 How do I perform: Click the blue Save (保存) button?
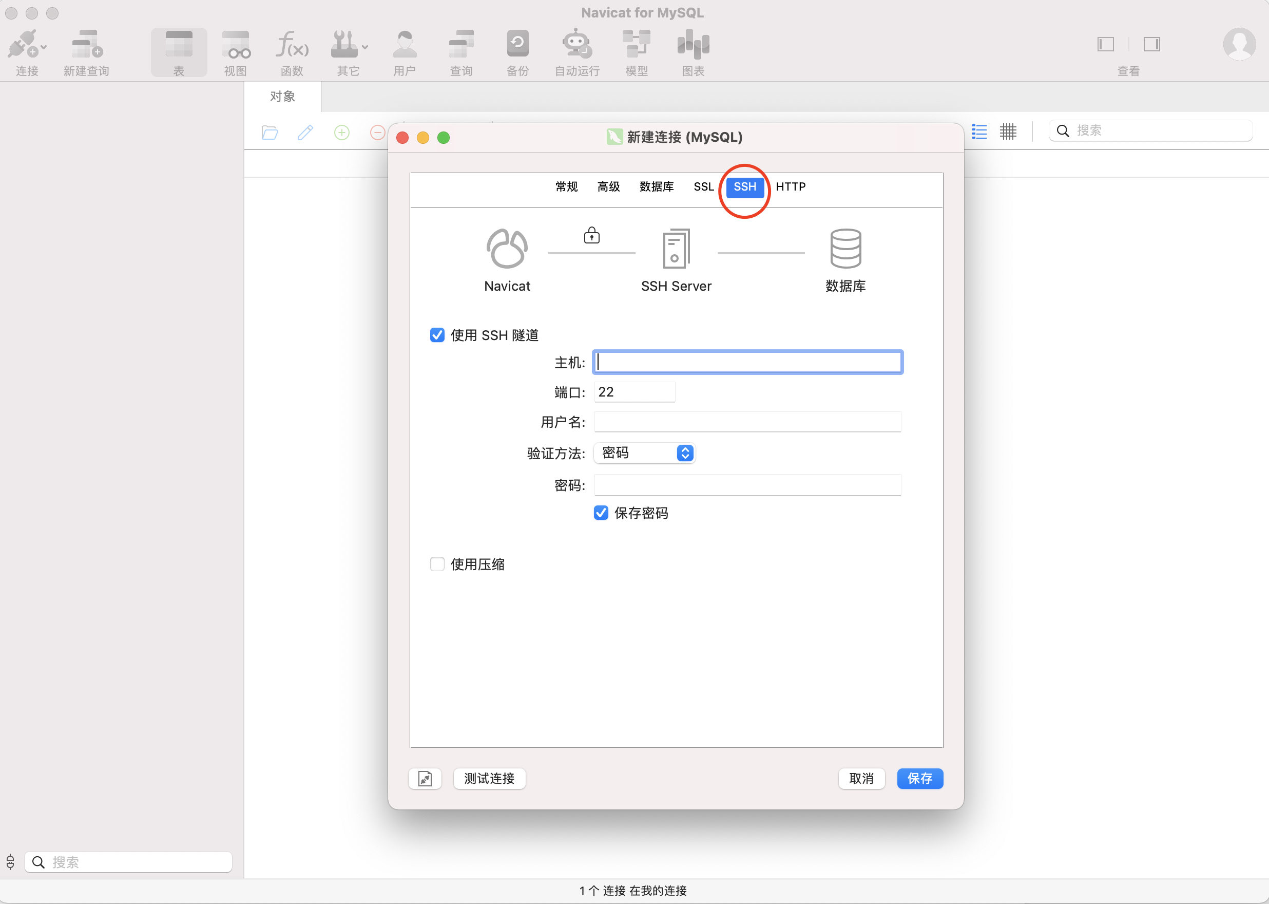coord(919,778)
